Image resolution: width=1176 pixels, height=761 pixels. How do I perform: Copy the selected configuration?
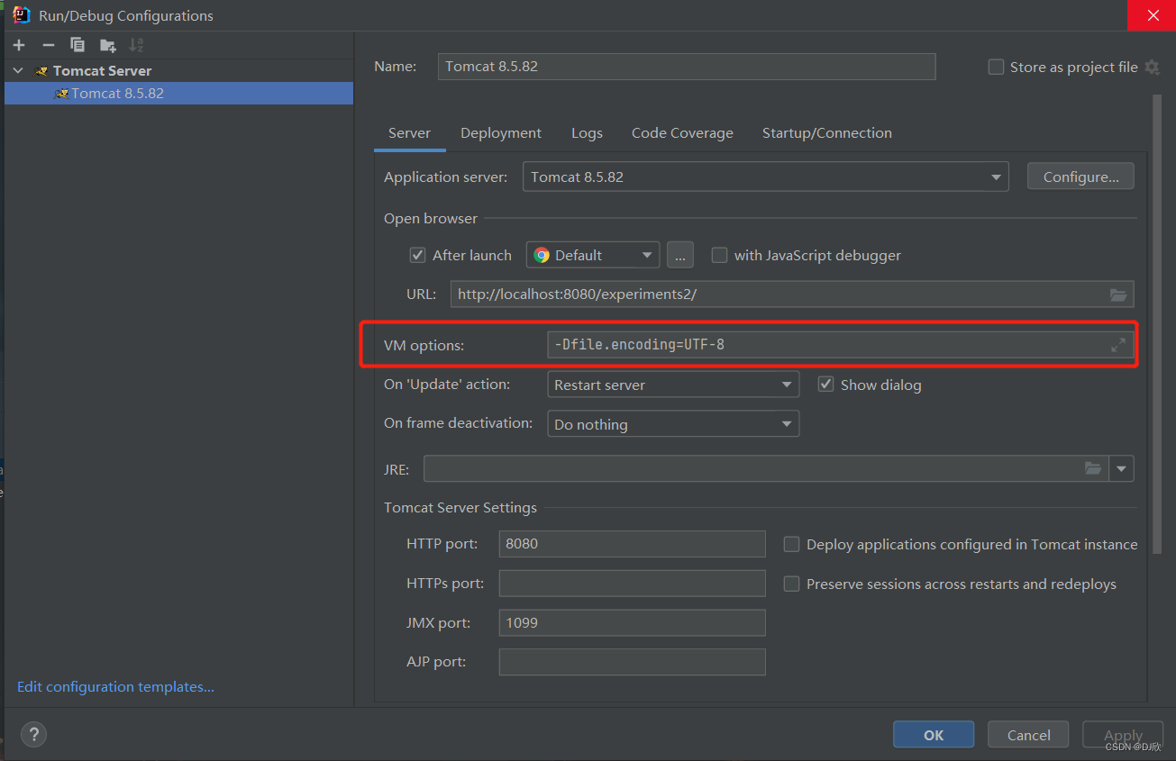tap(77, 45)
